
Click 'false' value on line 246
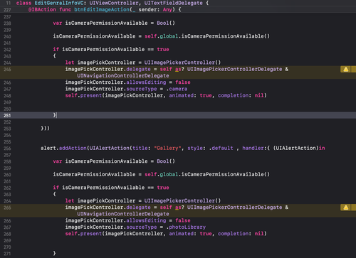(183, 82)
